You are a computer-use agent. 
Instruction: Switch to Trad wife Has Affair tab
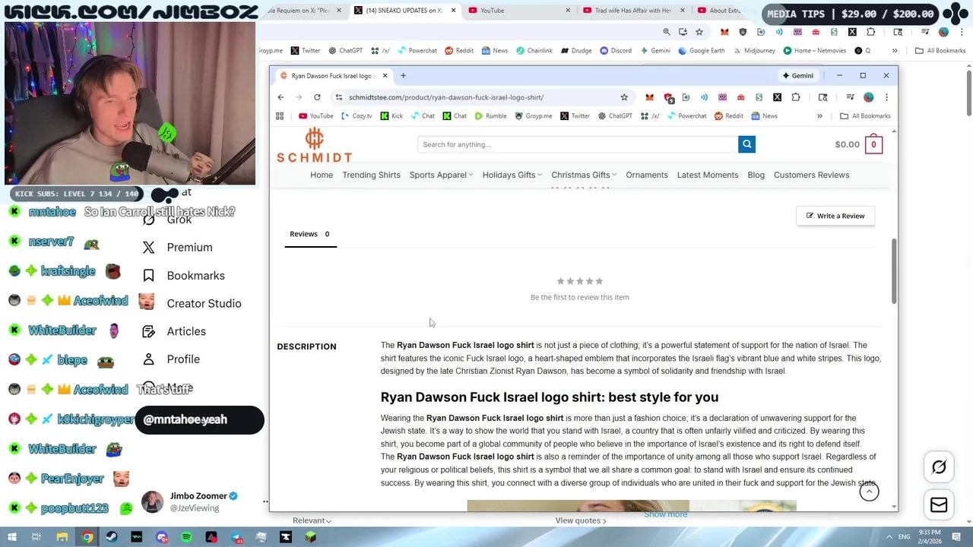633,11
